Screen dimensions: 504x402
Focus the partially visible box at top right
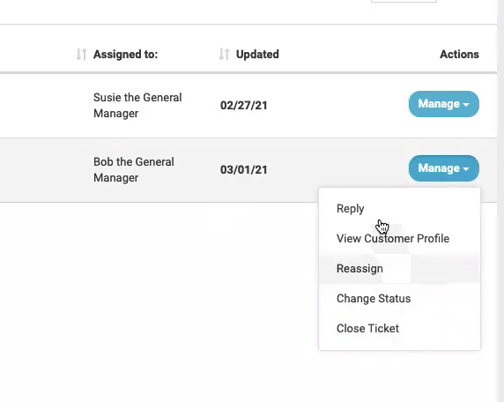coord(404,1)
